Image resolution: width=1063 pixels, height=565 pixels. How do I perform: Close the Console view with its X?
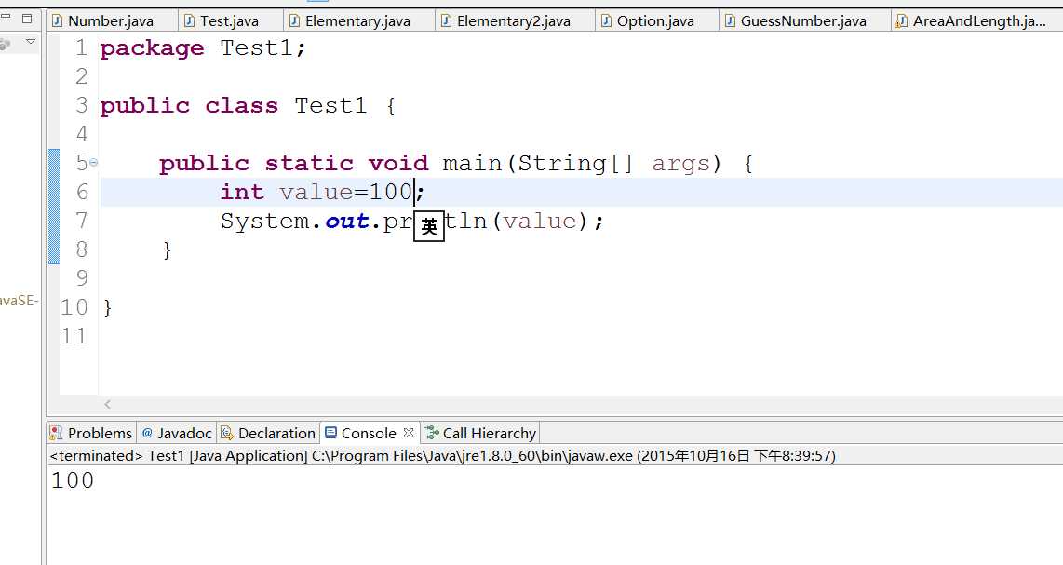point(408,433)
